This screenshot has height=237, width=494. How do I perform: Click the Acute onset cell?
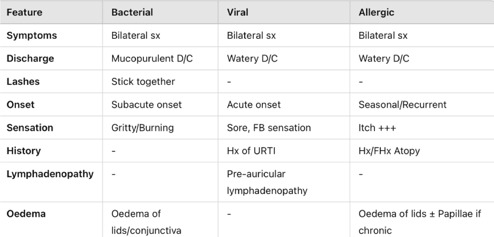click(254, 105)
